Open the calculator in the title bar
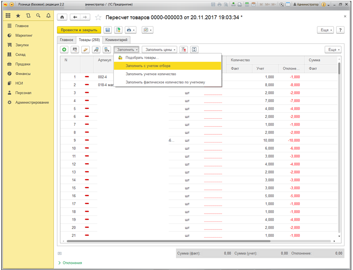This screenshot has height=270, width=353. [x=247, y=4]
